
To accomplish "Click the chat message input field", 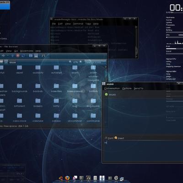I will coord(143,151).
